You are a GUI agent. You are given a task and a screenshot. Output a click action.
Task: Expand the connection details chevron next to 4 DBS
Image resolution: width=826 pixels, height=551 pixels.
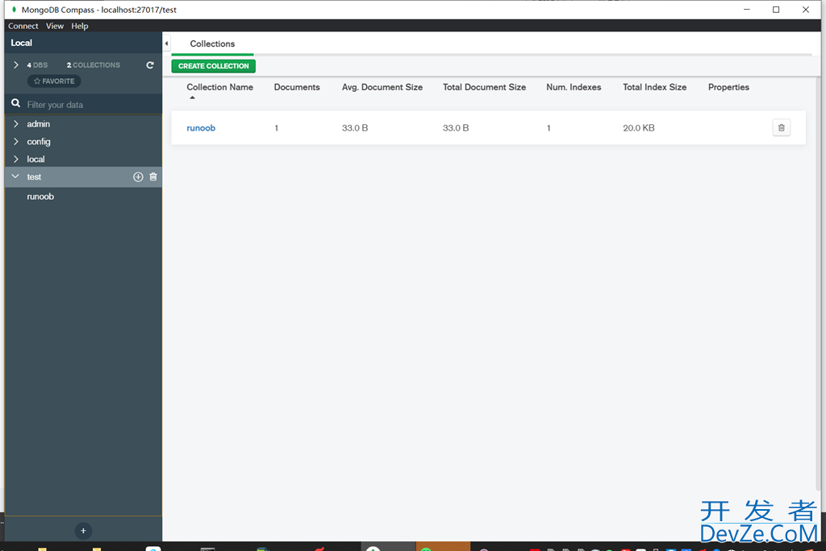(x=16, y=64)
